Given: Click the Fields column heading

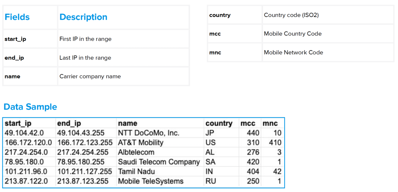Looking at the screenshot, I should click(17, 17).
